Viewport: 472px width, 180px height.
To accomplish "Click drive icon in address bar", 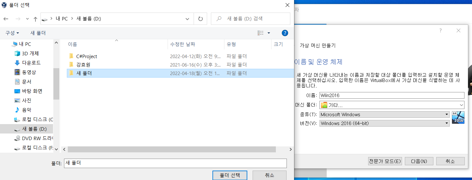I will [45, 19].
